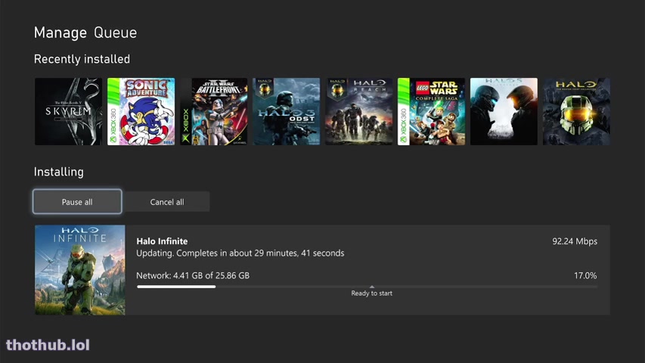Click the 92.24 Mbps speed text
This screenshot has height=363, width=645.
(575, 241)
